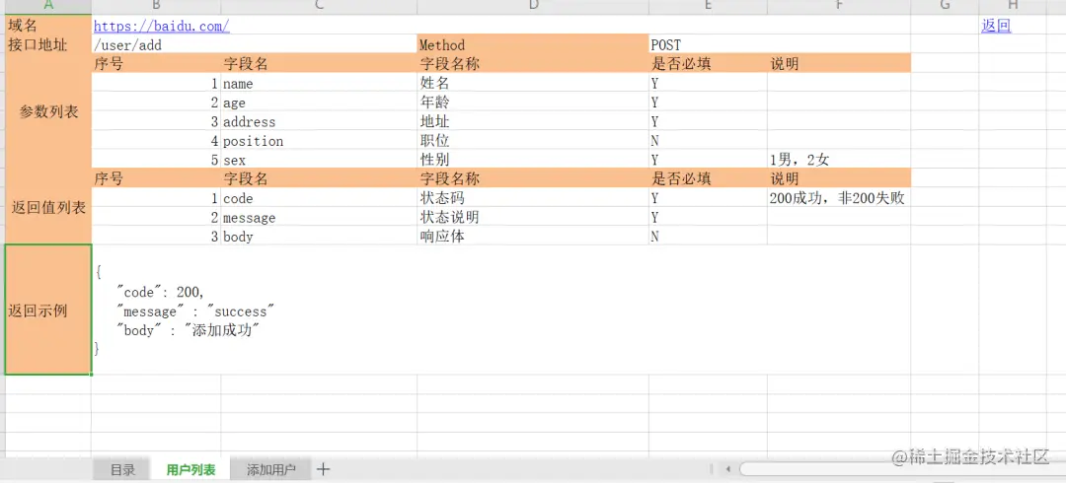Select the Method header cell
This screenshot has width=1066, height=483.
[x=533, y=44]
